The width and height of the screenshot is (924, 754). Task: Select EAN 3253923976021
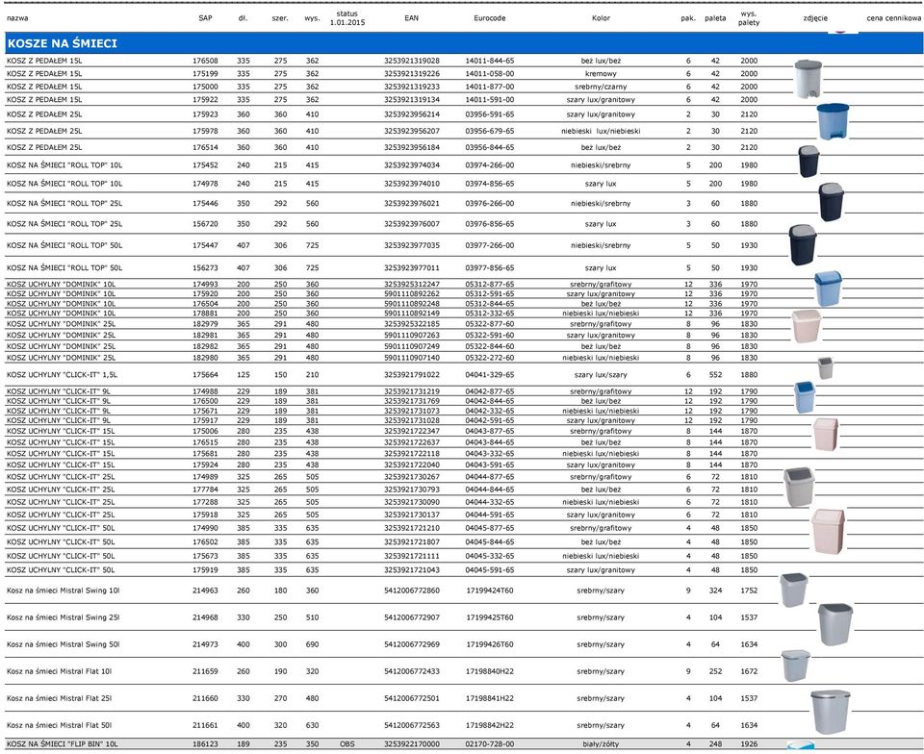[x=411, y=203]
